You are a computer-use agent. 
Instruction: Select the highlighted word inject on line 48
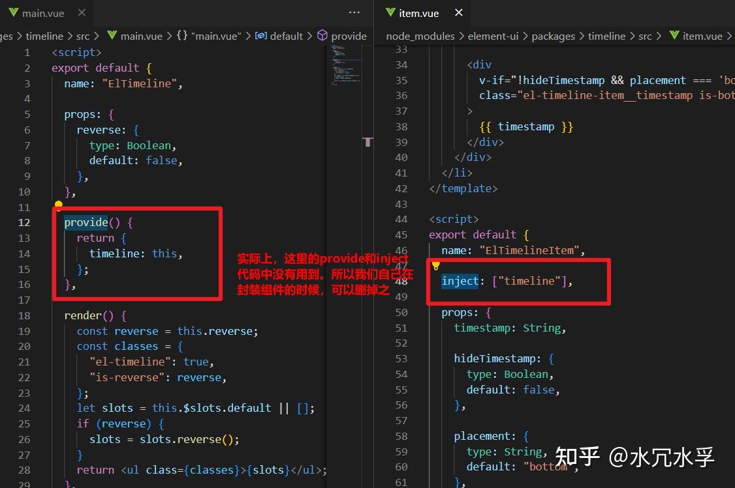(461, 281)
